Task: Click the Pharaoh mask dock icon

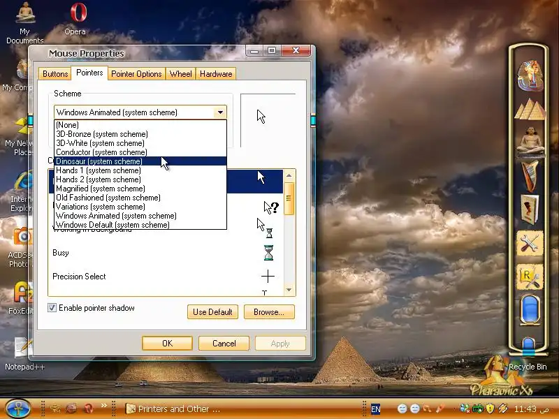Action: (530, 75)
